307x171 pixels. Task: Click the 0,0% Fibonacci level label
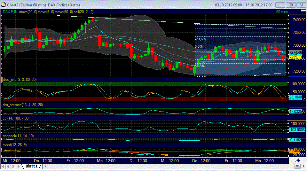point(199,47)
